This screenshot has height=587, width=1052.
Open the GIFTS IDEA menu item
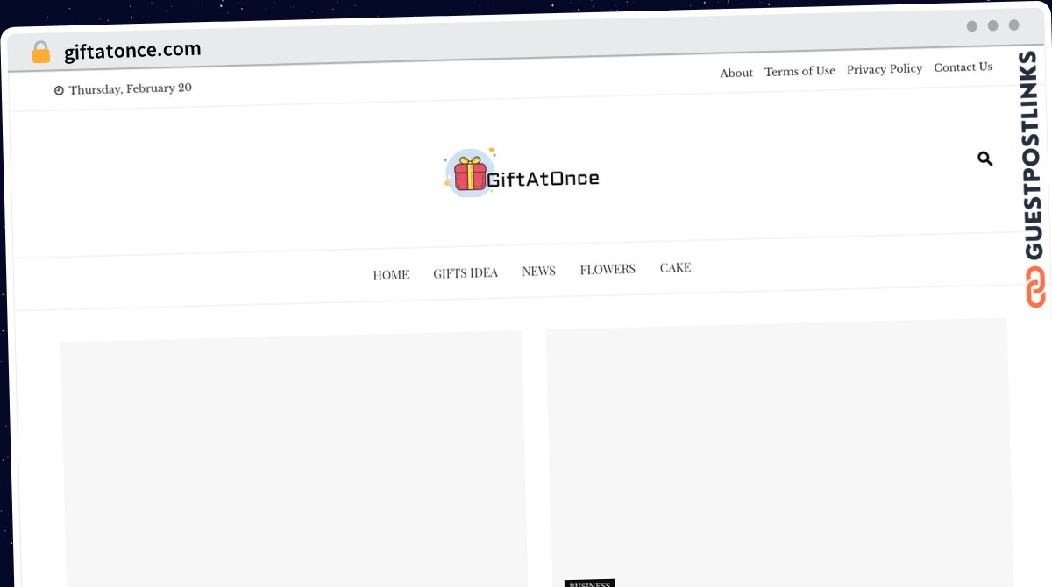click(466, 272)
